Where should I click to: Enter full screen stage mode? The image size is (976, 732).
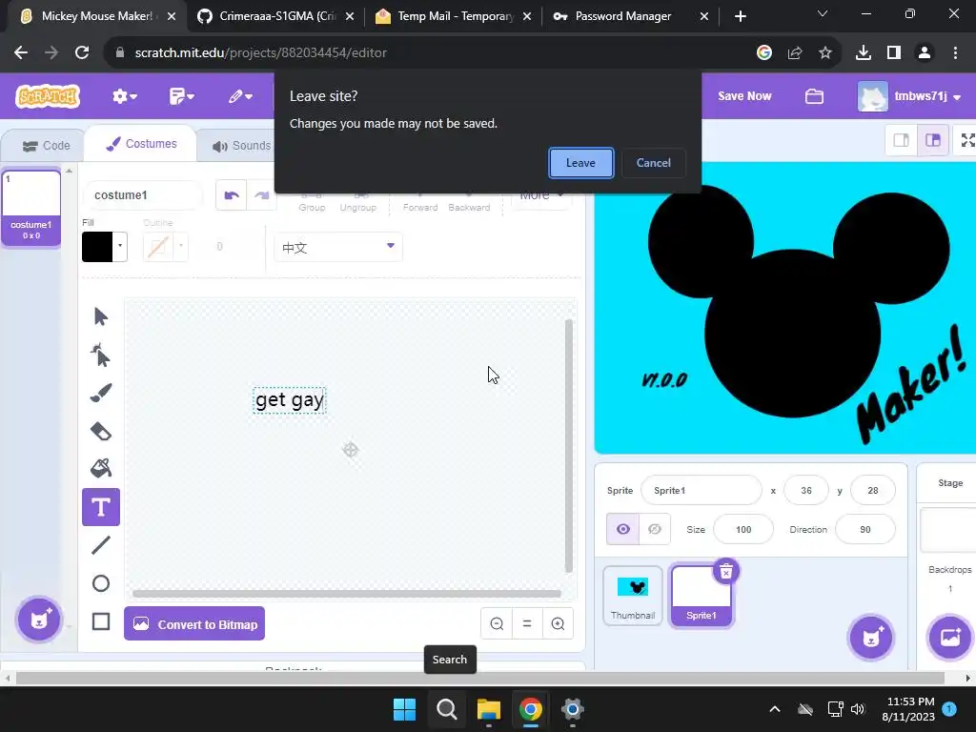966,140
